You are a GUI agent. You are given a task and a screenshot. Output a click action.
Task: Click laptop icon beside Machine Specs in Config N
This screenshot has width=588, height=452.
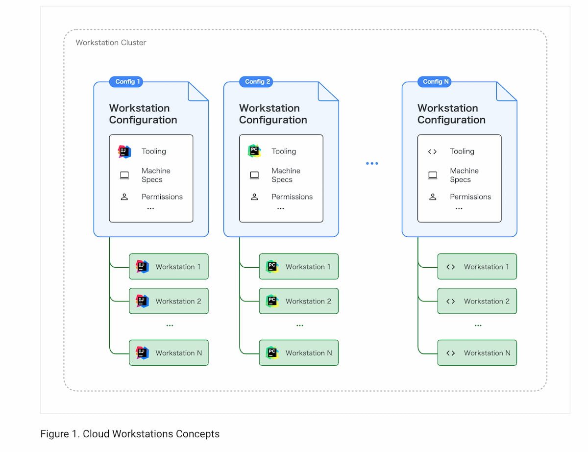click(x=433, y=175)
